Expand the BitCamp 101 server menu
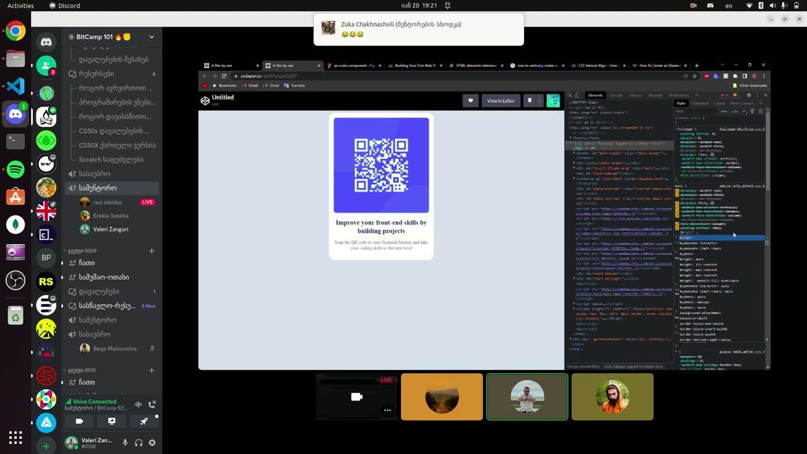Image resolution: width=807 pixels, height=454 pixels. click(x=151, y=37)
